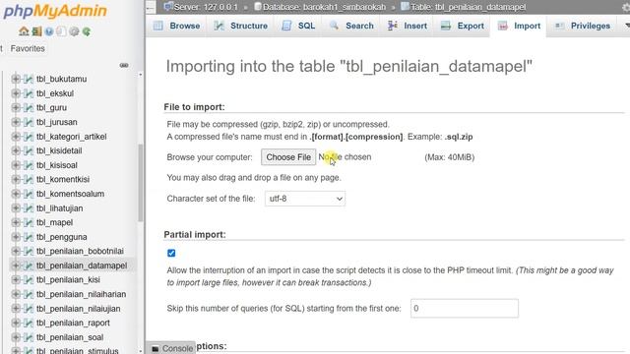The width and height of the screenshot is (630, 354).
Task: Click table icon beside tbl_guru
Action: 29,107
